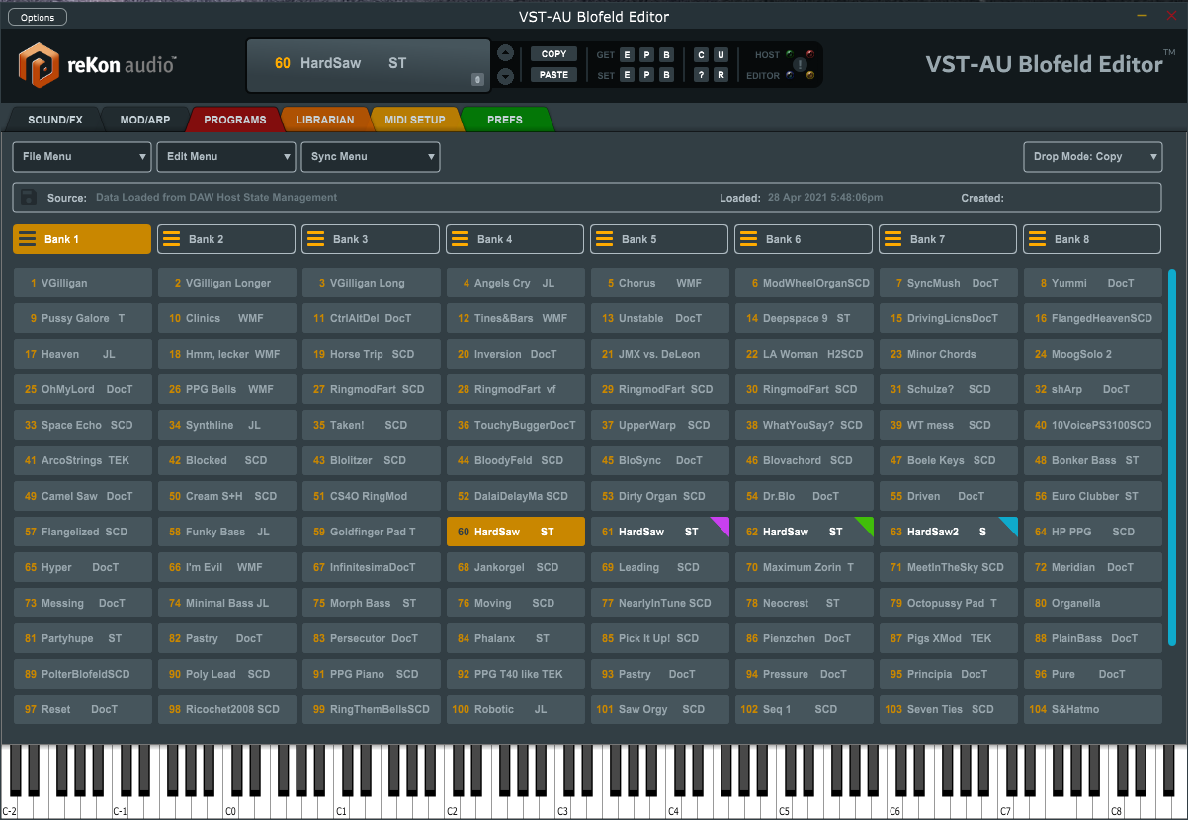Image resolution: width=1188 pixels, height=820 pixels.
Task: Switch to the PREFS tab
Action: tap(505, 120)
